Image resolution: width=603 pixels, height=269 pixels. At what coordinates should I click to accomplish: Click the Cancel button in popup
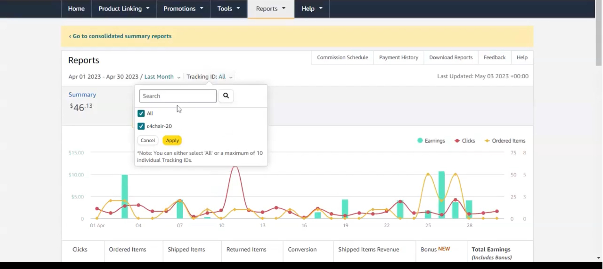tap(148, 140)
